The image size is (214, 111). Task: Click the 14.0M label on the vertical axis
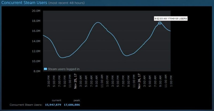click(x=36, y=41)
